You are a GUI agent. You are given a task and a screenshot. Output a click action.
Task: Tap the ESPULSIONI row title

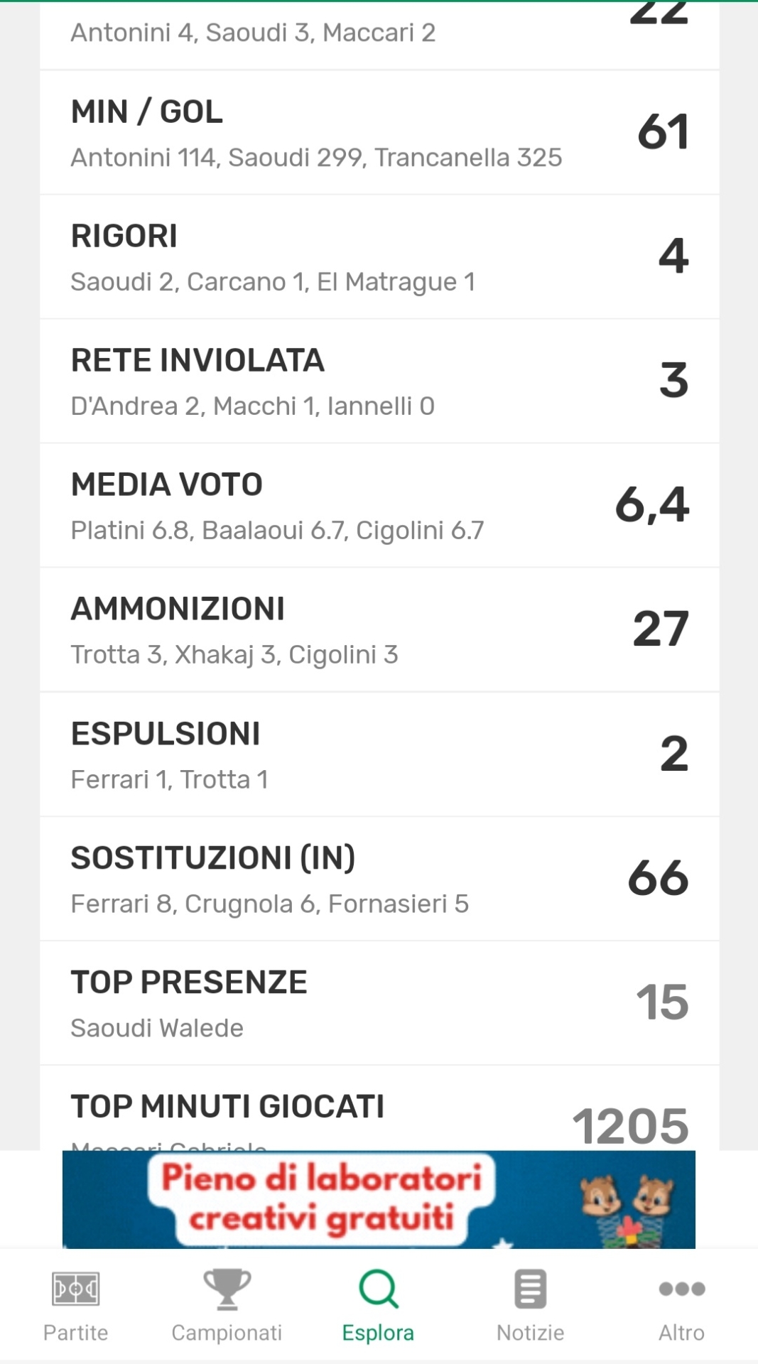click(166, 734)
